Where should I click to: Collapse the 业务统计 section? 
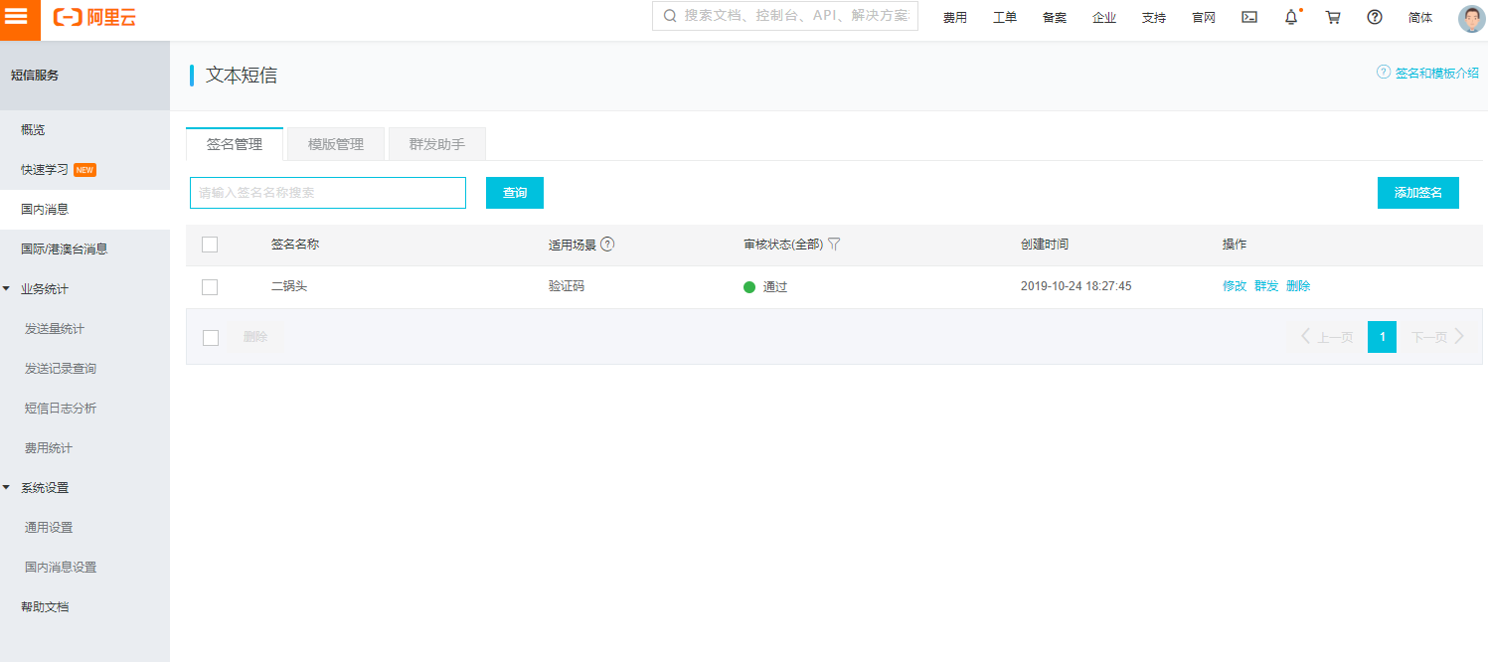7,289
